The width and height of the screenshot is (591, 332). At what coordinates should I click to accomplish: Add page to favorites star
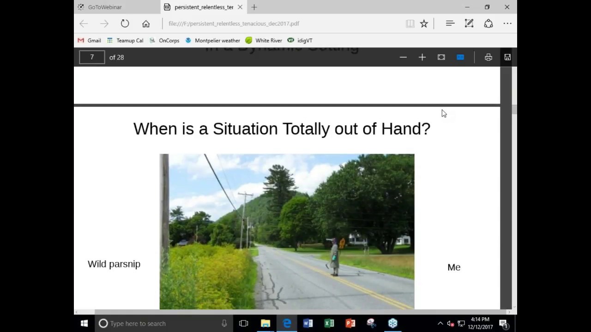(424, 24)
